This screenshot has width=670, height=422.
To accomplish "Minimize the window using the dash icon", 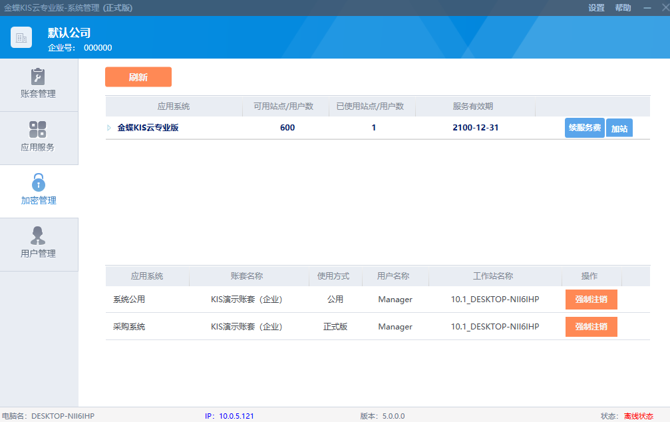I will [647, 8].
